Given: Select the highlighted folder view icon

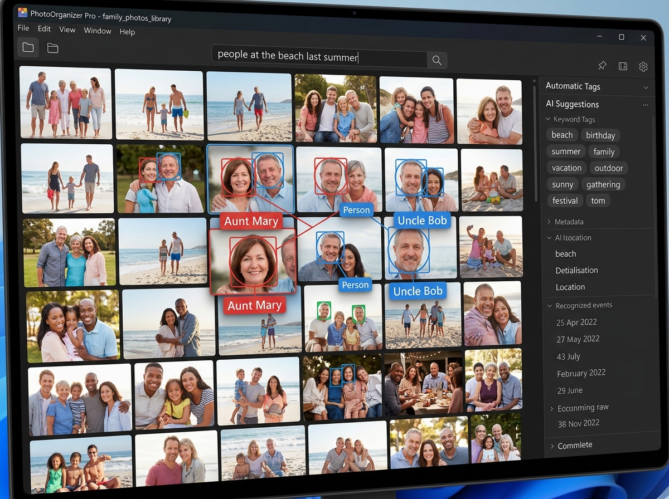Looking at the screenshot, I should tap(28, 48).
